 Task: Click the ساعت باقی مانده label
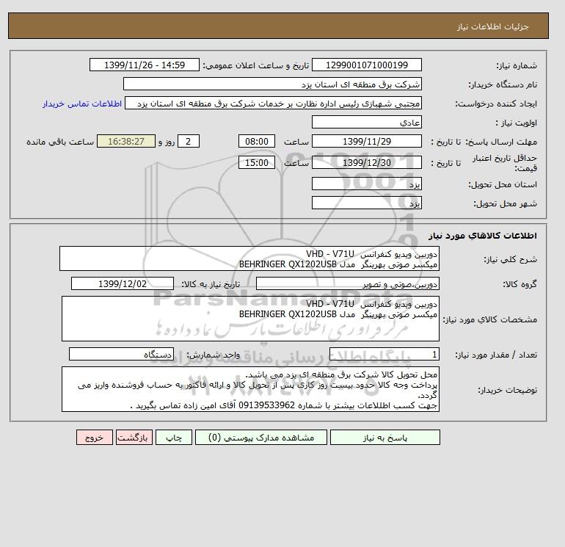click(60, 142)
